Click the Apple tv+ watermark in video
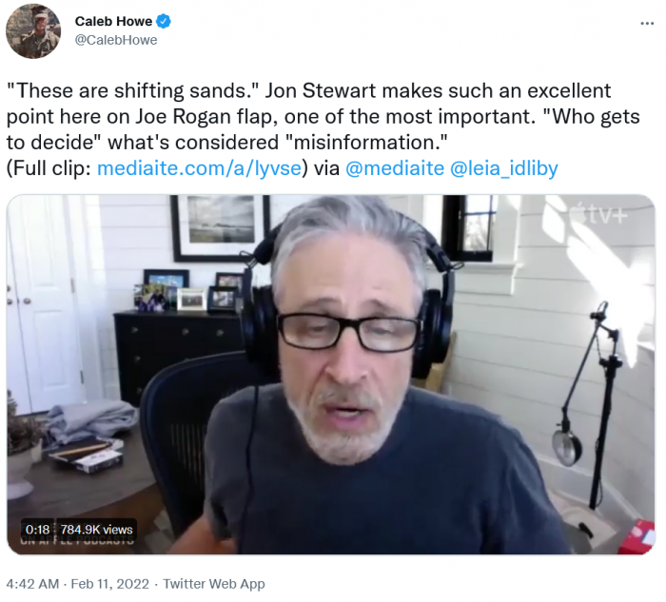This screenshot has height=602, width=666. [x=598, y=215]
